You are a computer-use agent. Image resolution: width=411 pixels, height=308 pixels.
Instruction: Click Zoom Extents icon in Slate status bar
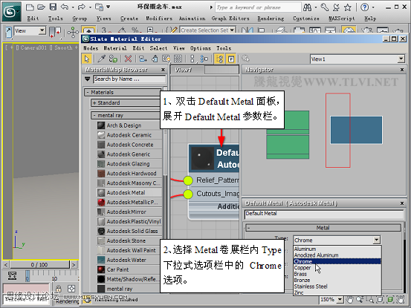381,299
